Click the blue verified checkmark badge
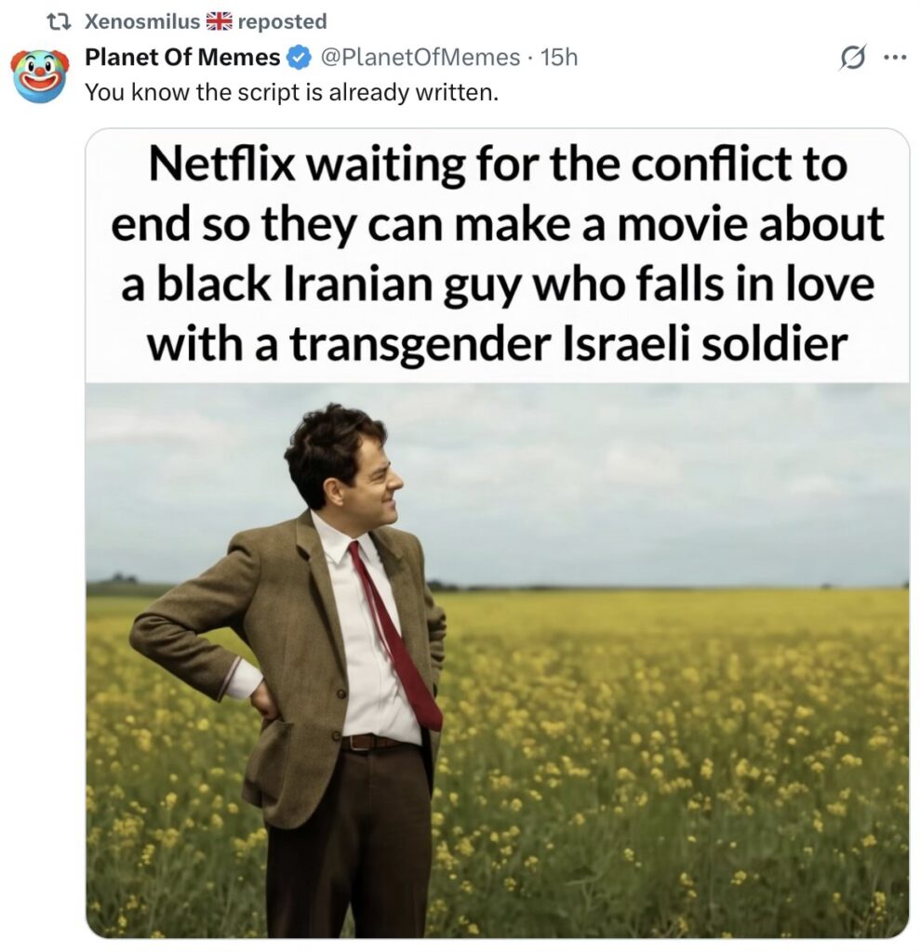 [x=299, y=58]
